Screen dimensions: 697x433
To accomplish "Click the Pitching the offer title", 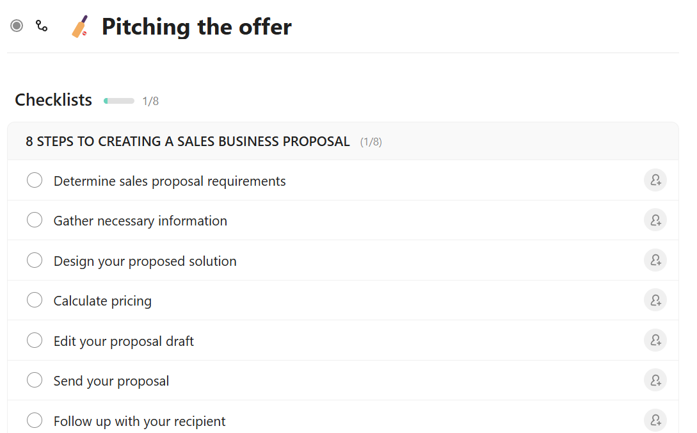I will (196, 27).
